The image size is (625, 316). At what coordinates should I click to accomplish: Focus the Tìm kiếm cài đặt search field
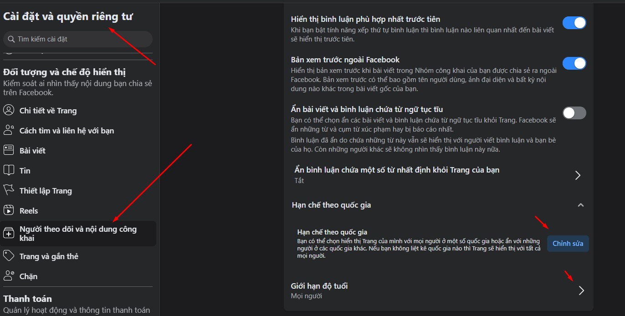tap(78, 39)
